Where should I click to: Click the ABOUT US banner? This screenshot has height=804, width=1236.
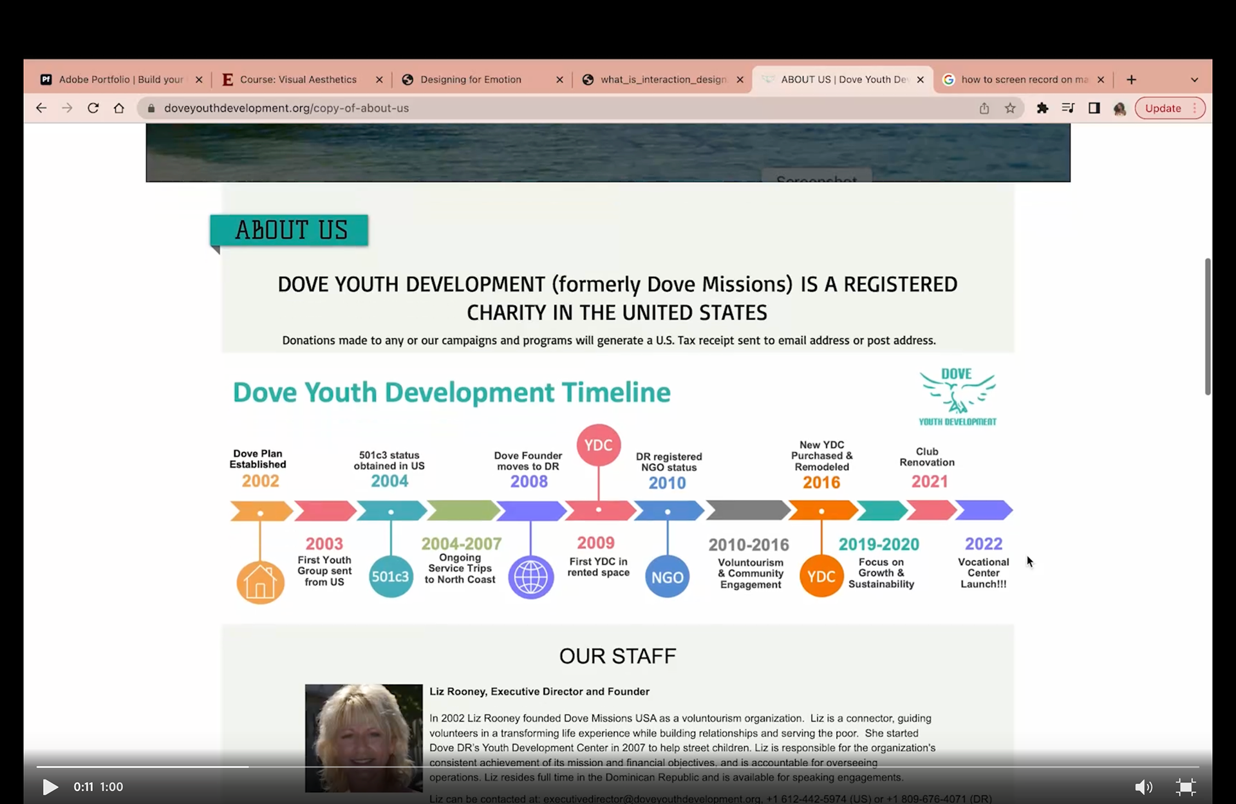point(289,230)
